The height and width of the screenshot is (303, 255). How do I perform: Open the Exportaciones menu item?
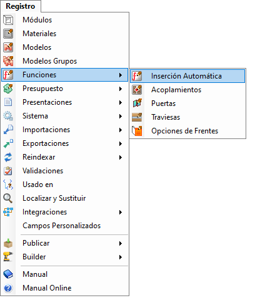pyautogui.click(x=64, y=143)
